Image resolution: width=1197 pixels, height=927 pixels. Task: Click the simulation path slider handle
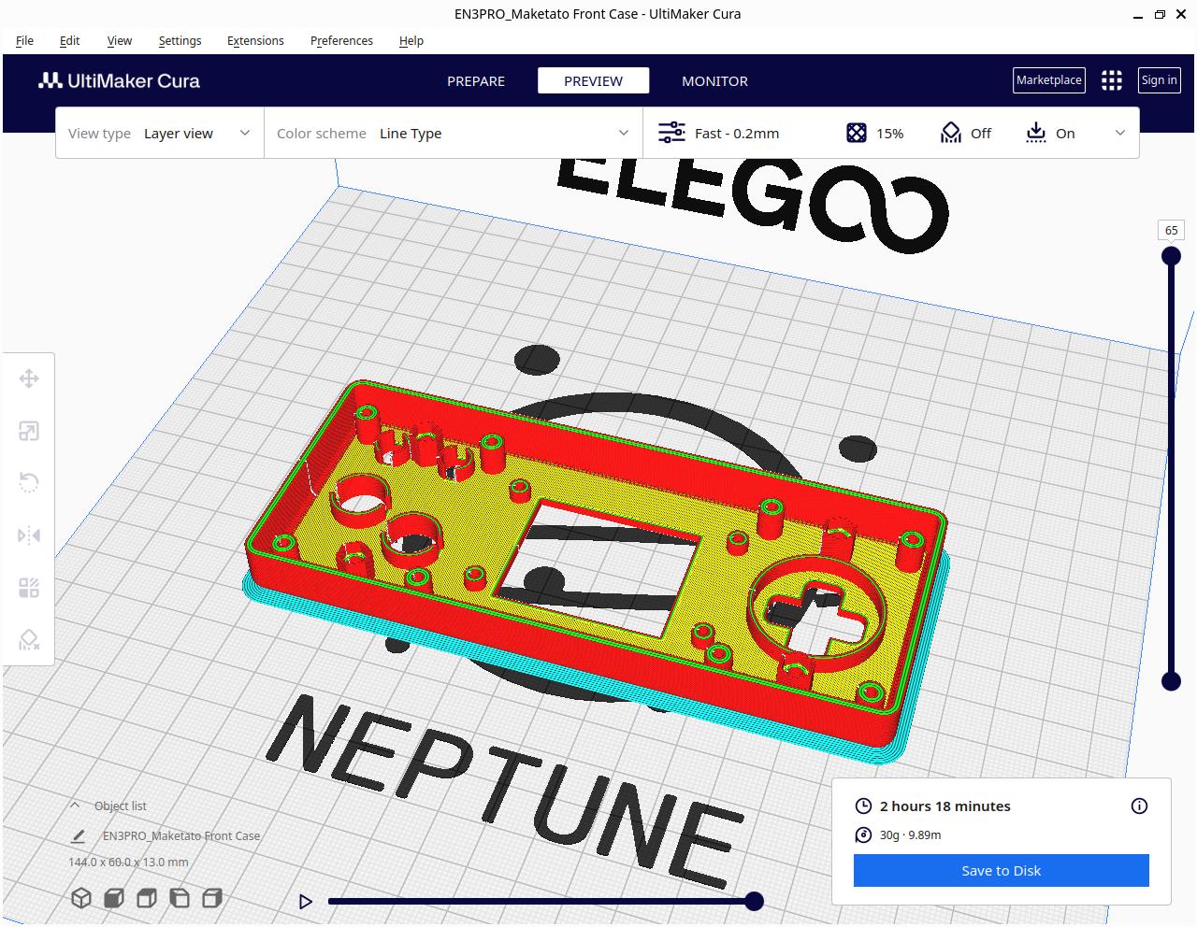point(754,902)
